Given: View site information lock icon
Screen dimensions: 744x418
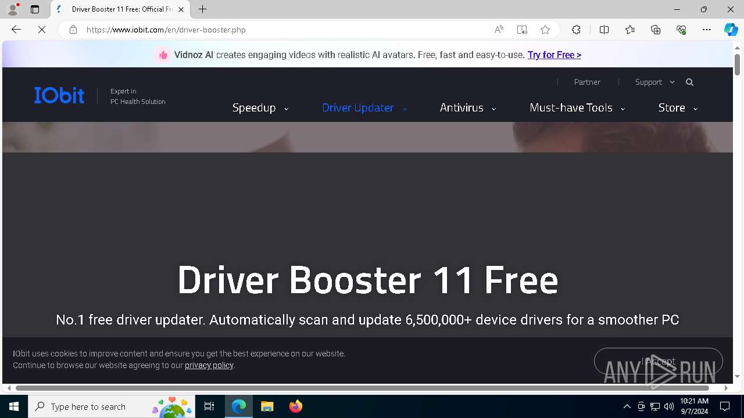Looking at the screenshot, I should pyautogui.click(x=73, y=30).
